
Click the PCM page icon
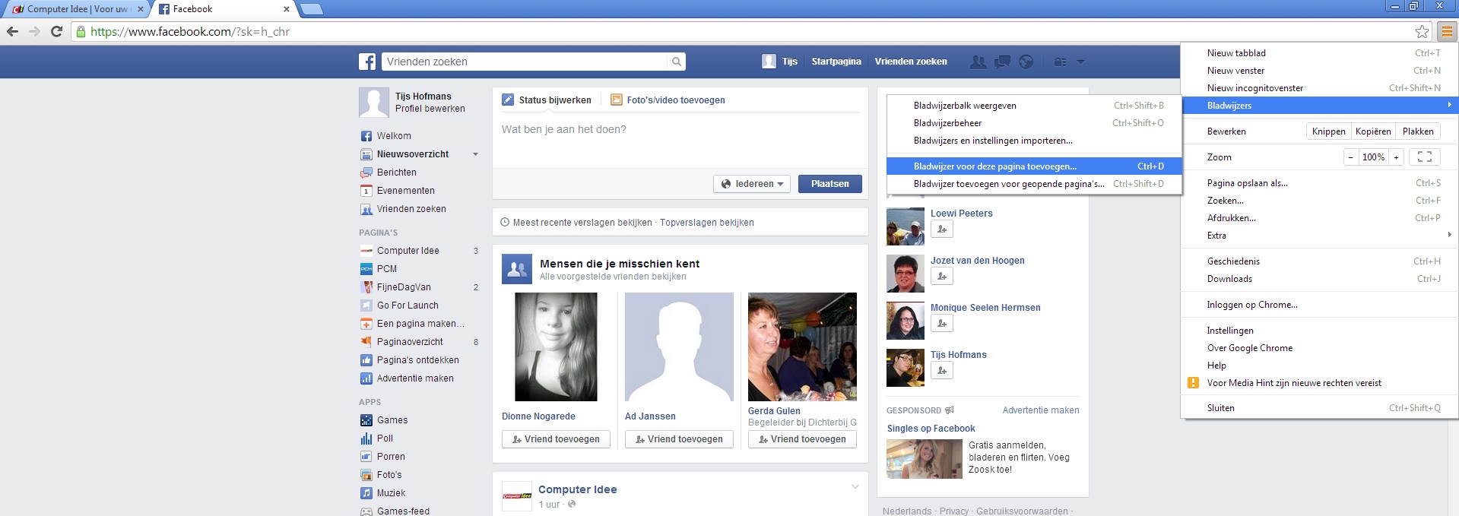366,269
